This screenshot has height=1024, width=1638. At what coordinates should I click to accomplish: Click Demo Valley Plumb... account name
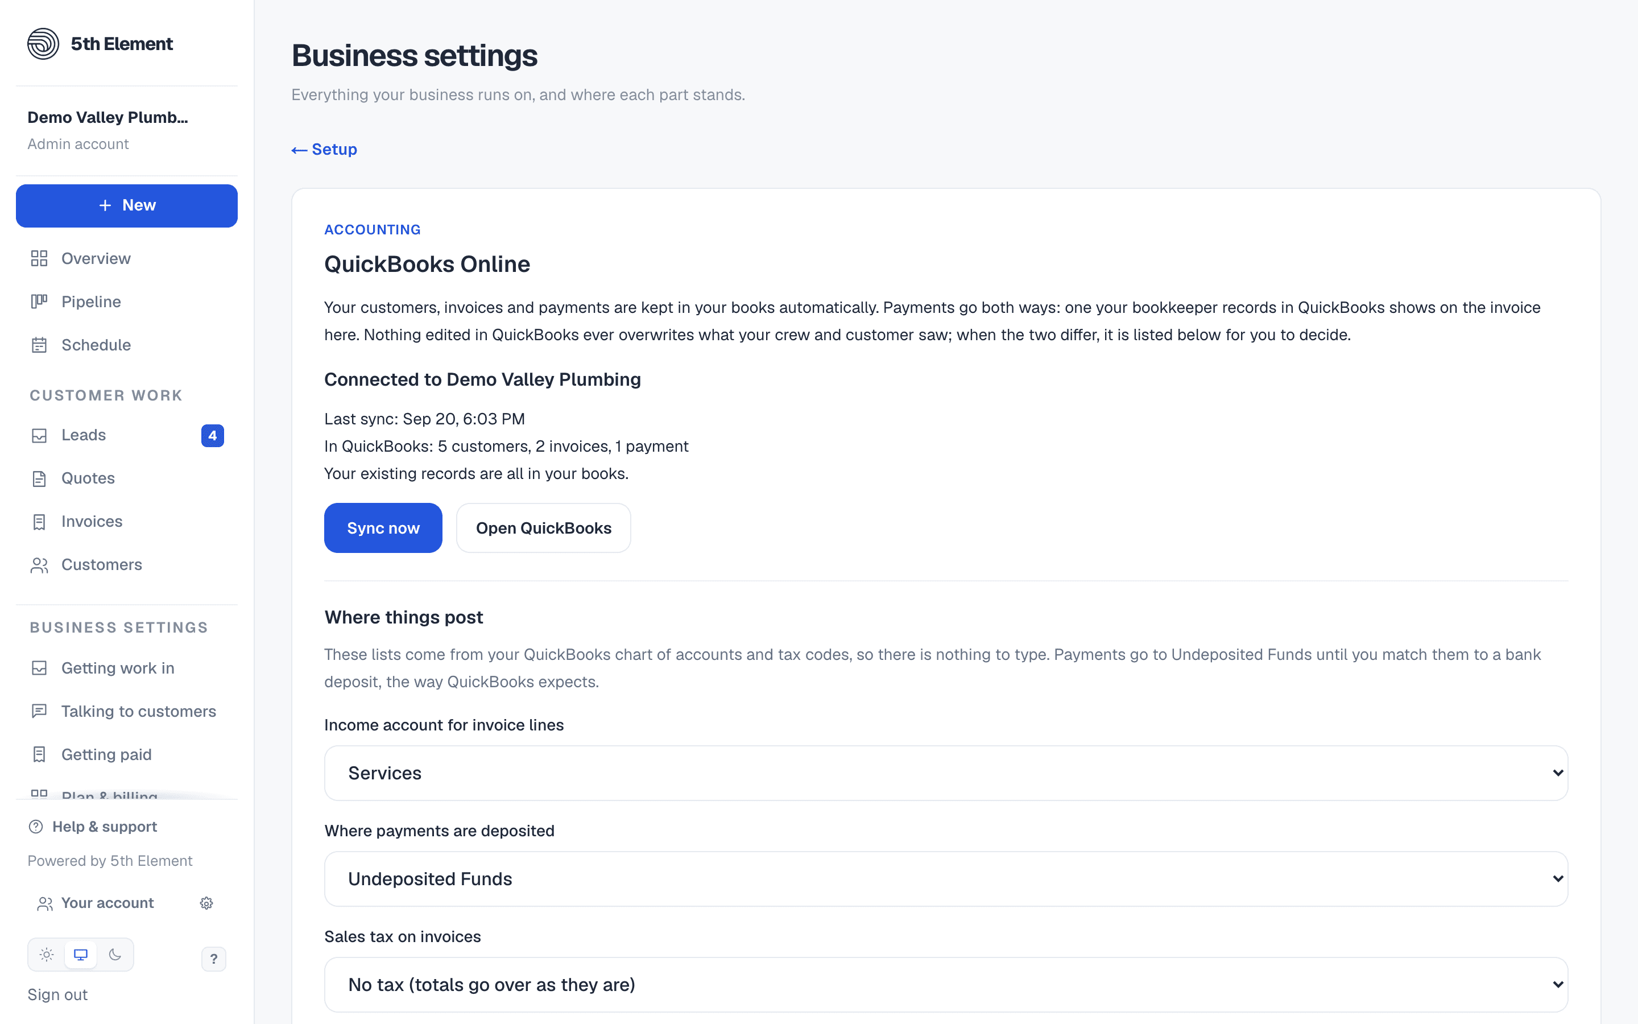(107, 118)
